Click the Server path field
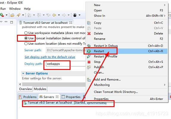 [x=66, y=50]
